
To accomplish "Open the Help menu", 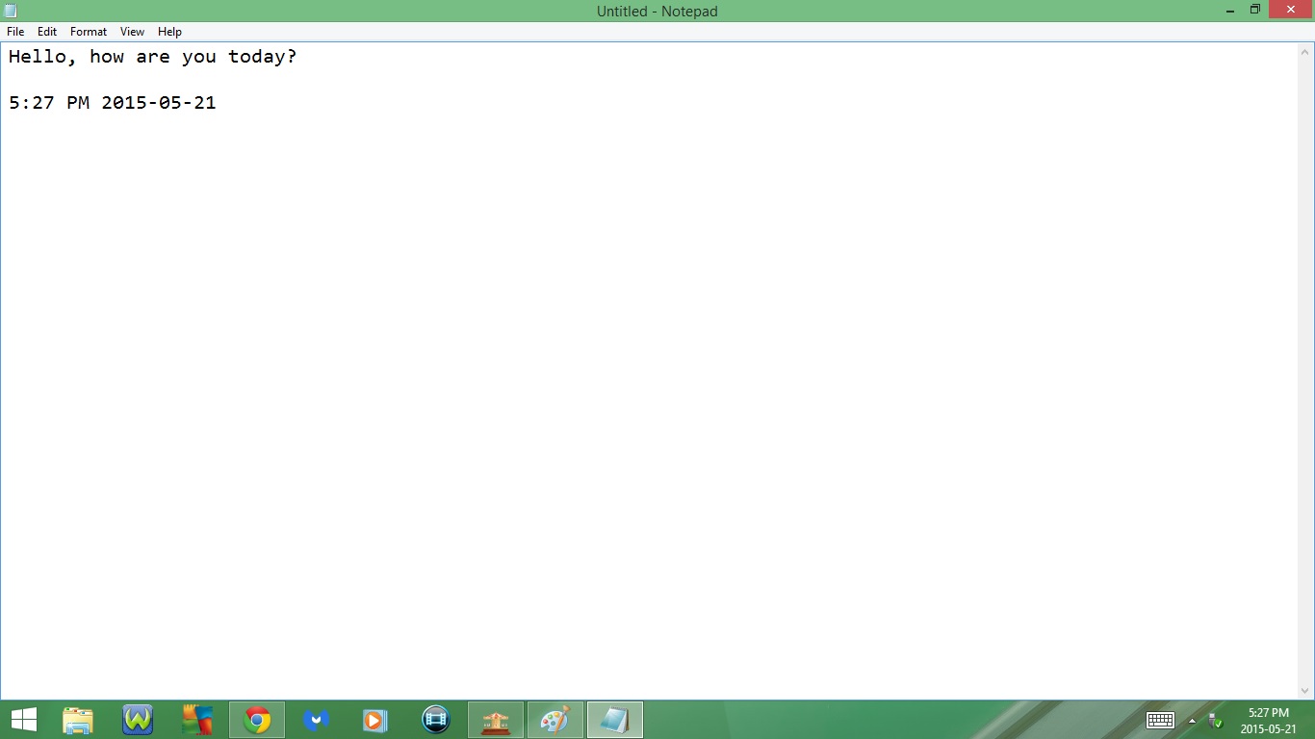I will tap(169, 31).
